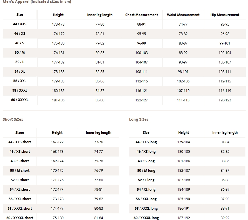The height and width of the screenshot is (220, 248).
Task: Select the 52 / L long label
Action: tap(146, 180)
